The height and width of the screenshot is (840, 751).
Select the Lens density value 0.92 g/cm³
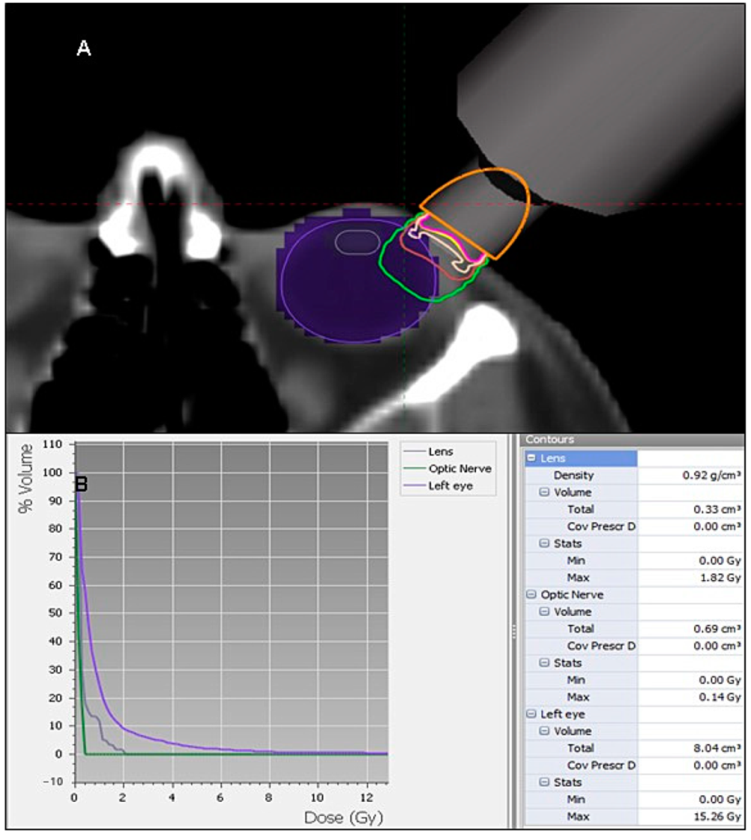[711, 476]
